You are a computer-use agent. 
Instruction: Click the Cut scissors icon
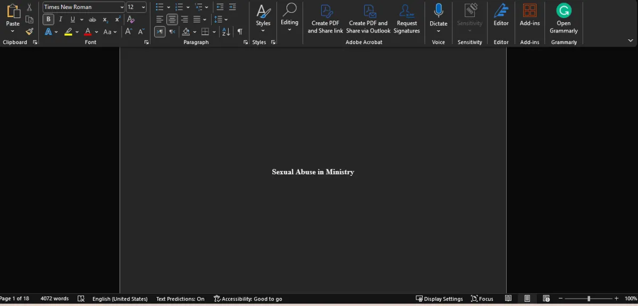(30, 7)
